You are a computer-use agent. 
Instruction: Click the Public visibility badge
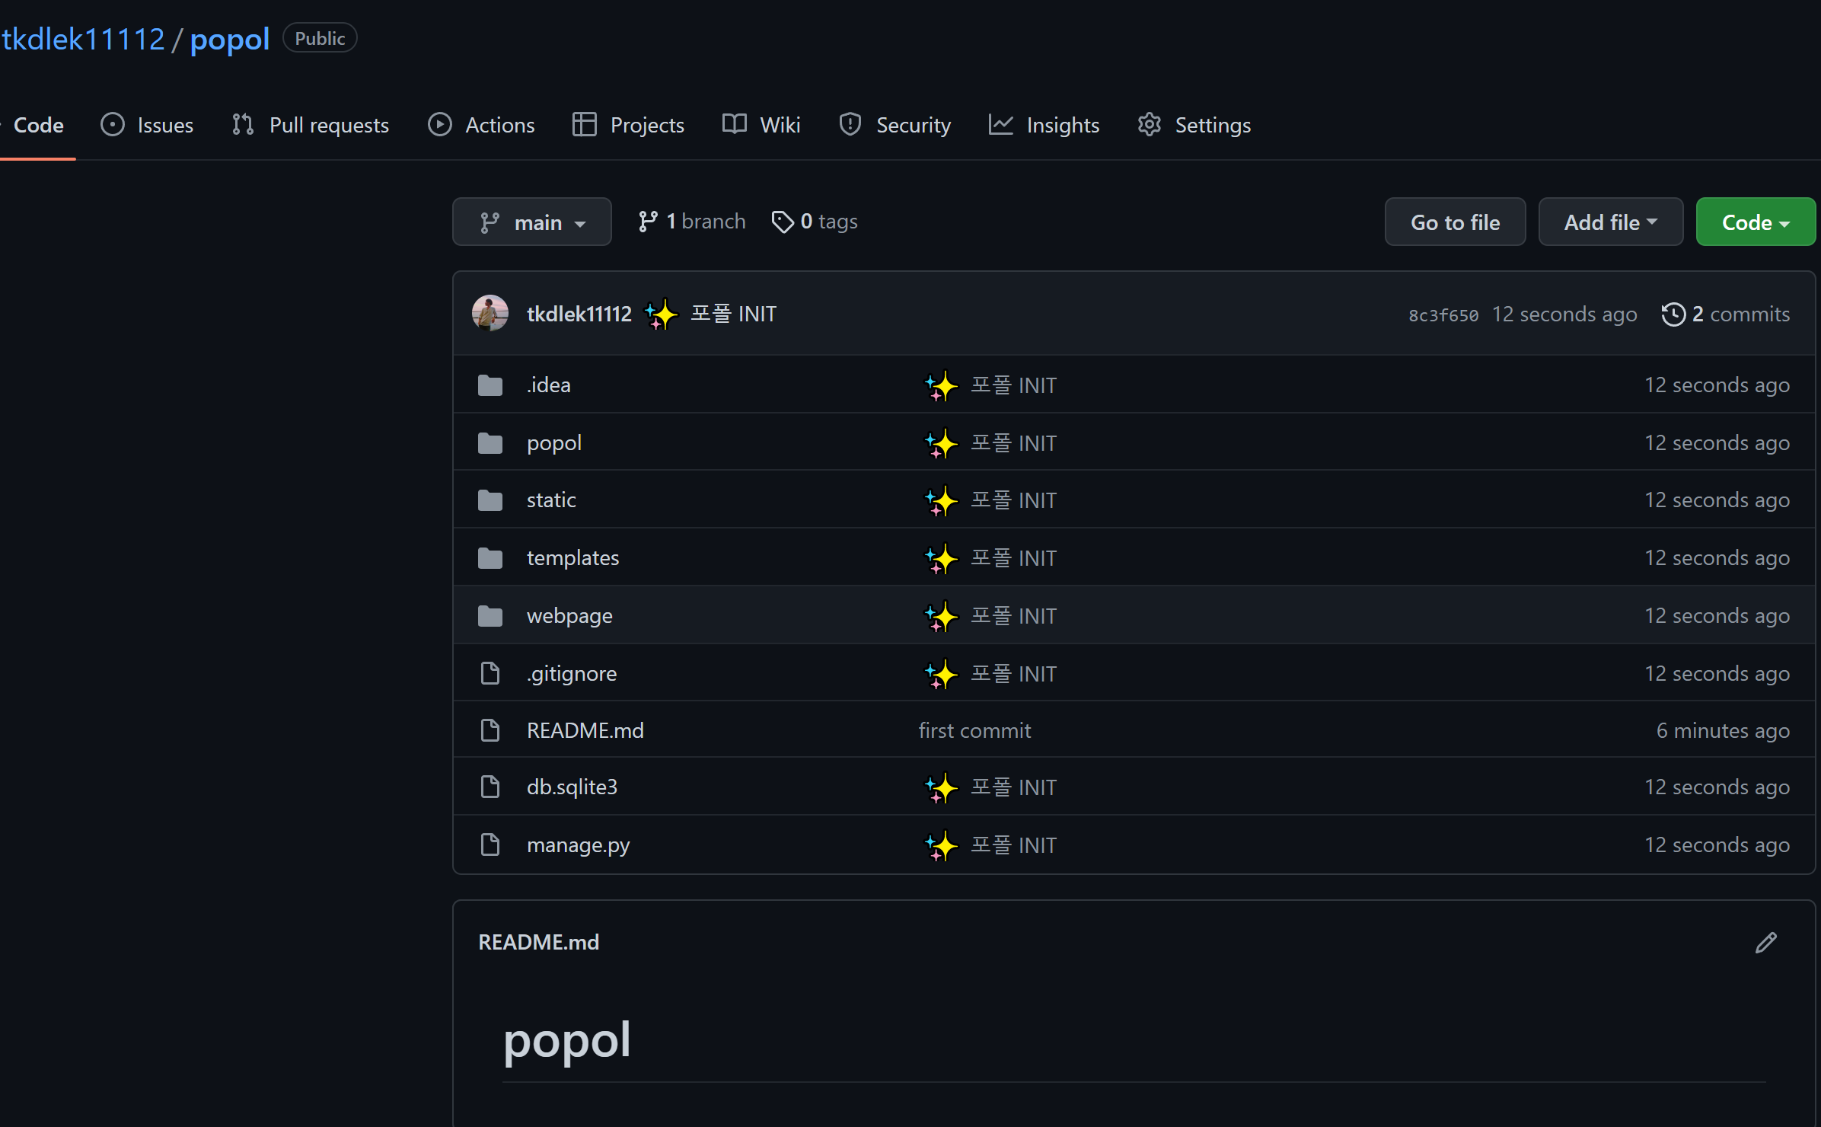coord(320,38)
